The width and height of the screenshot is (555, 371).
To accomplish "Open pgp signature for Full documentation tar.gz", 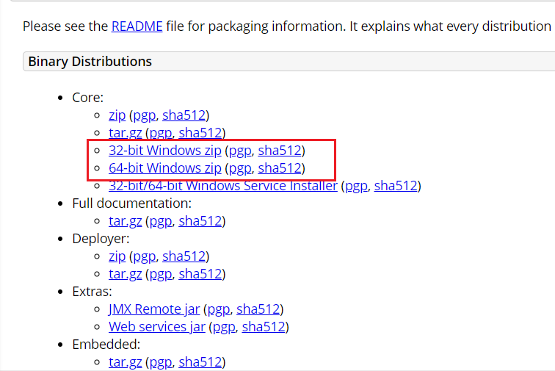I will pyautogui.click(x=160, y=221).
